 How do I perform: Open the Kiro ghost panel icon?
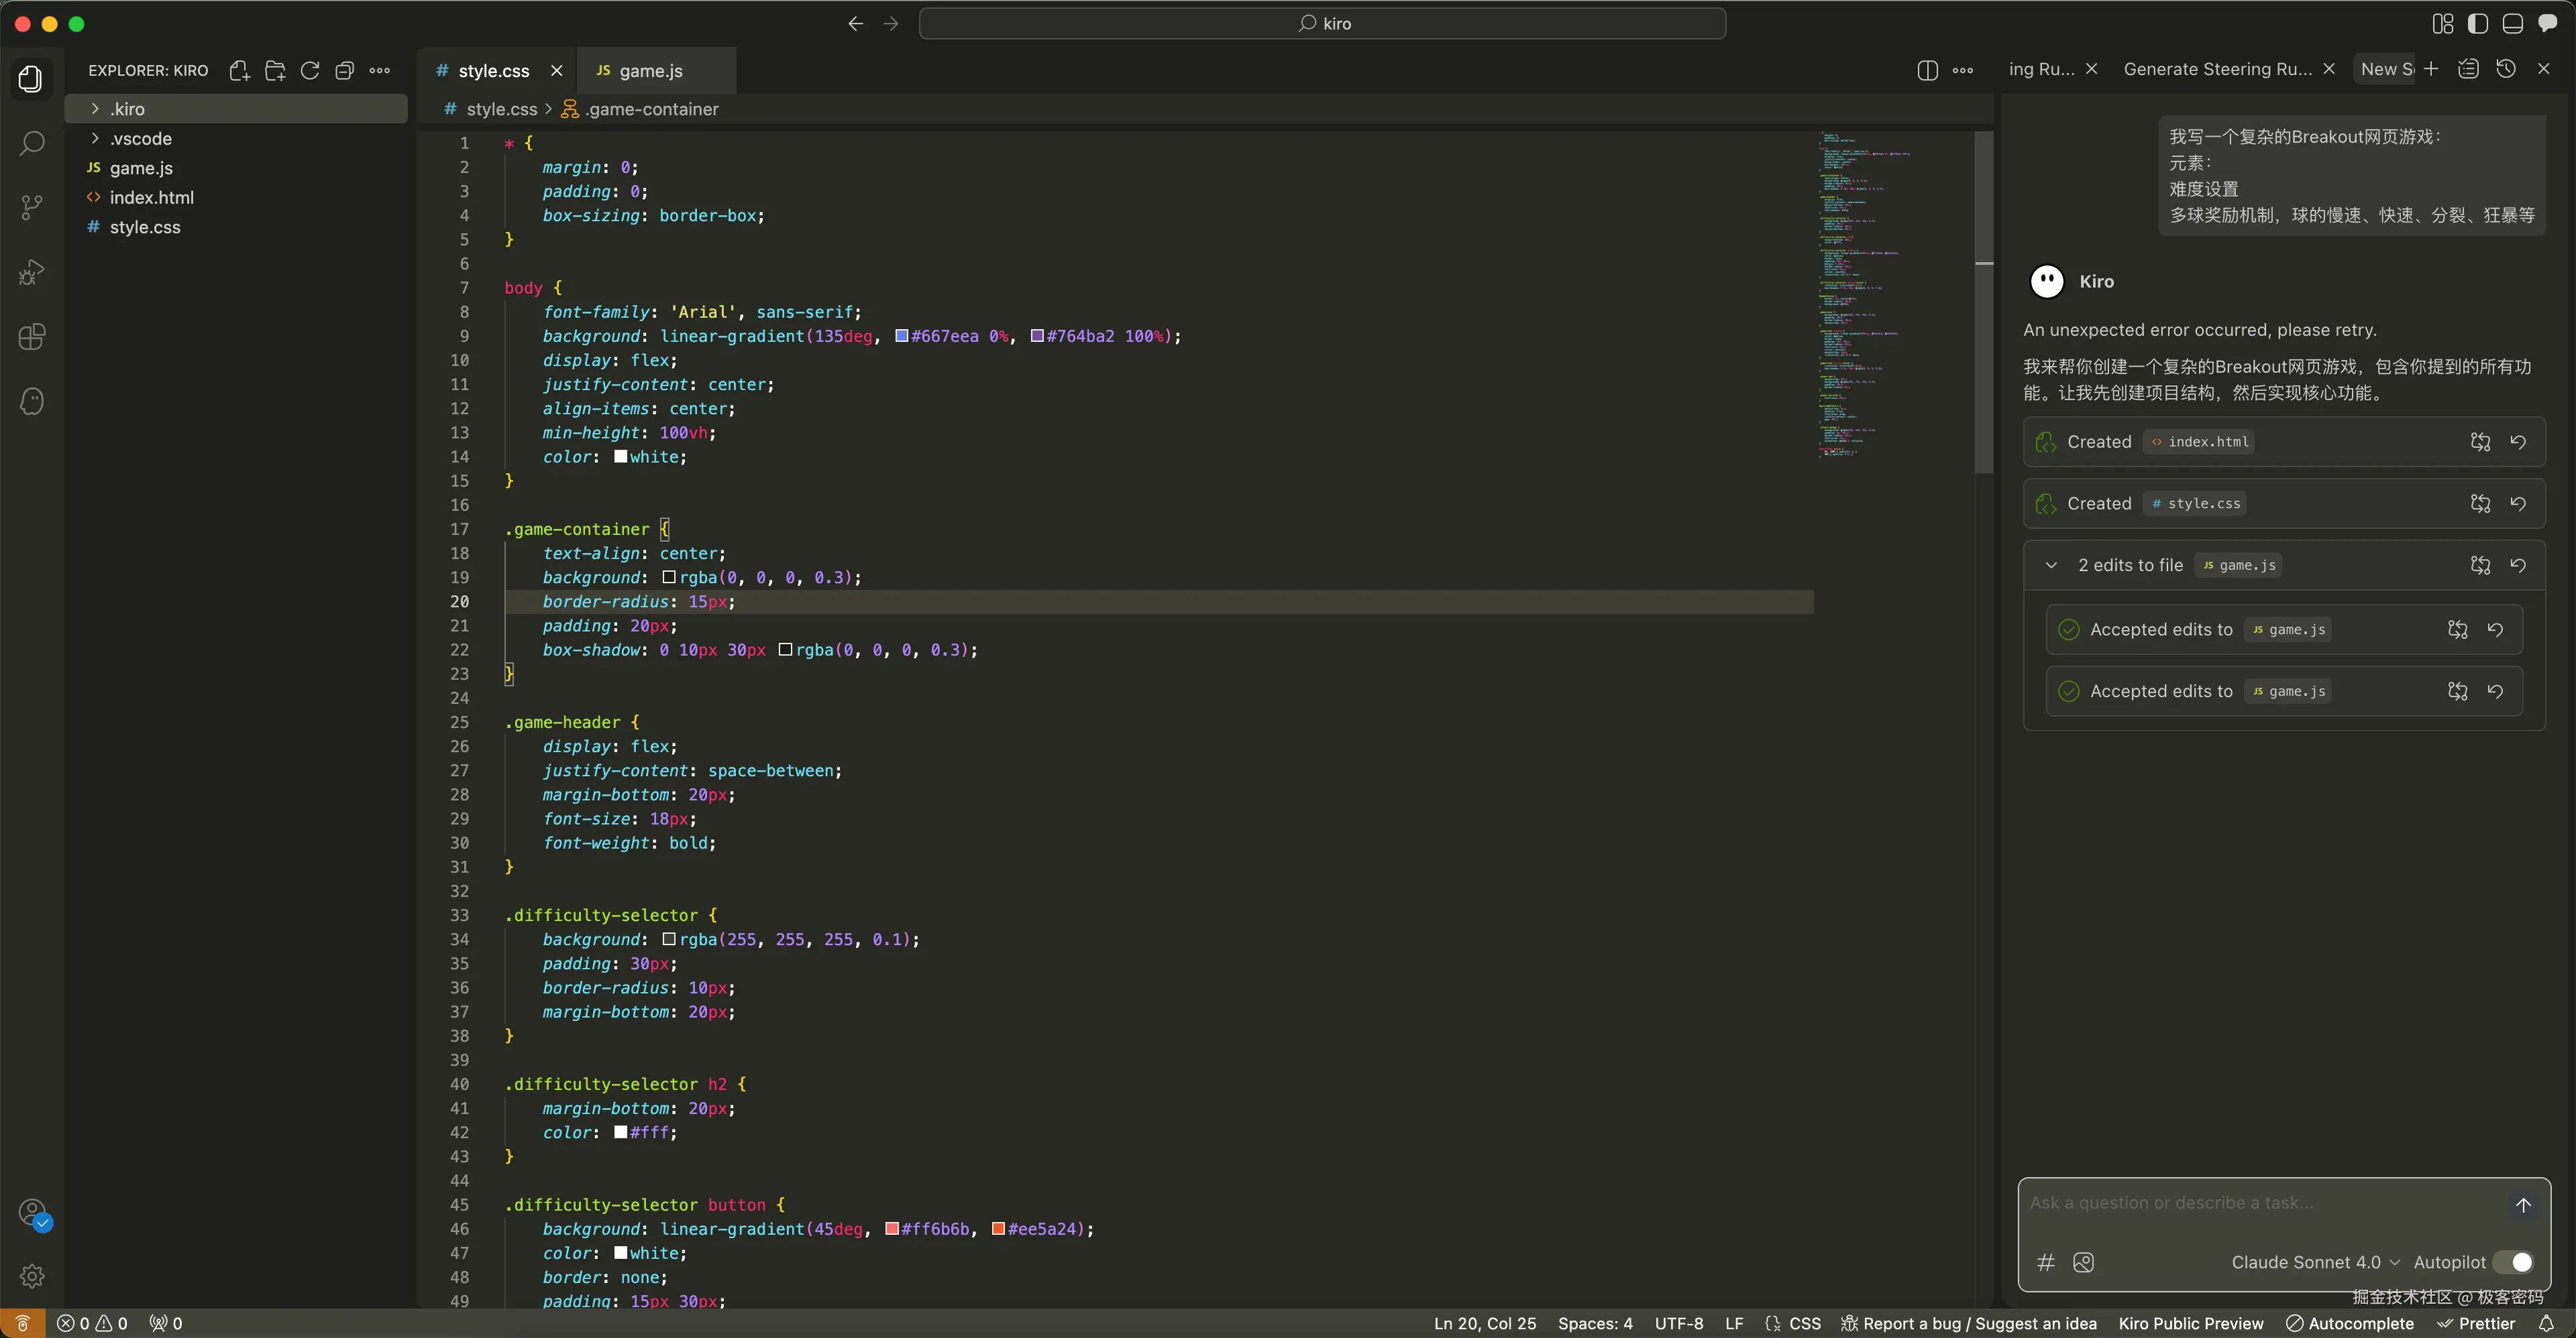(32, 402)
